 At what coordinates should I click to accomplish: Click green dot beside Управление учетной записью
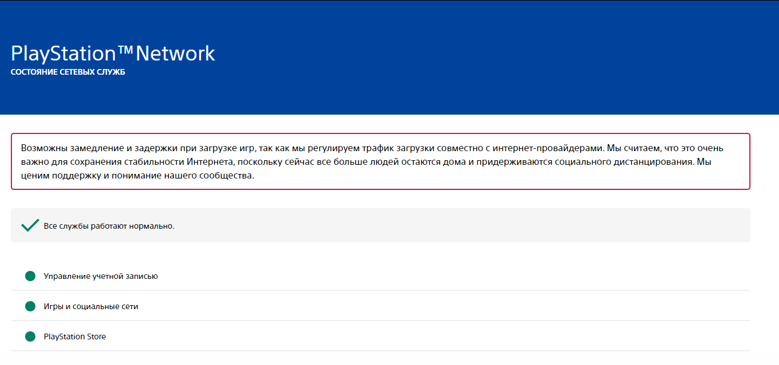(x=30, y=276)
